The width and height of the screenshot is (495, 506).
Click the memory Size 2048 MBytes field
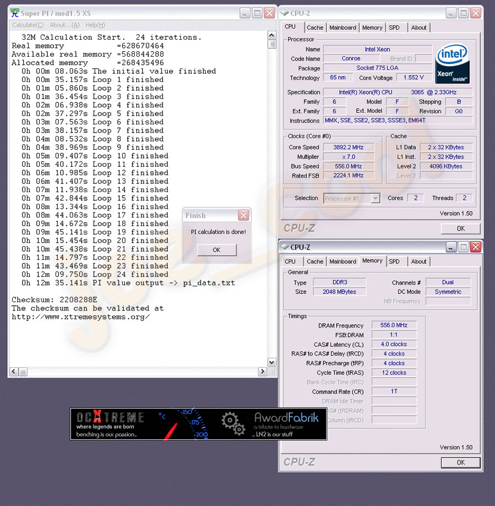pos(340,292)
